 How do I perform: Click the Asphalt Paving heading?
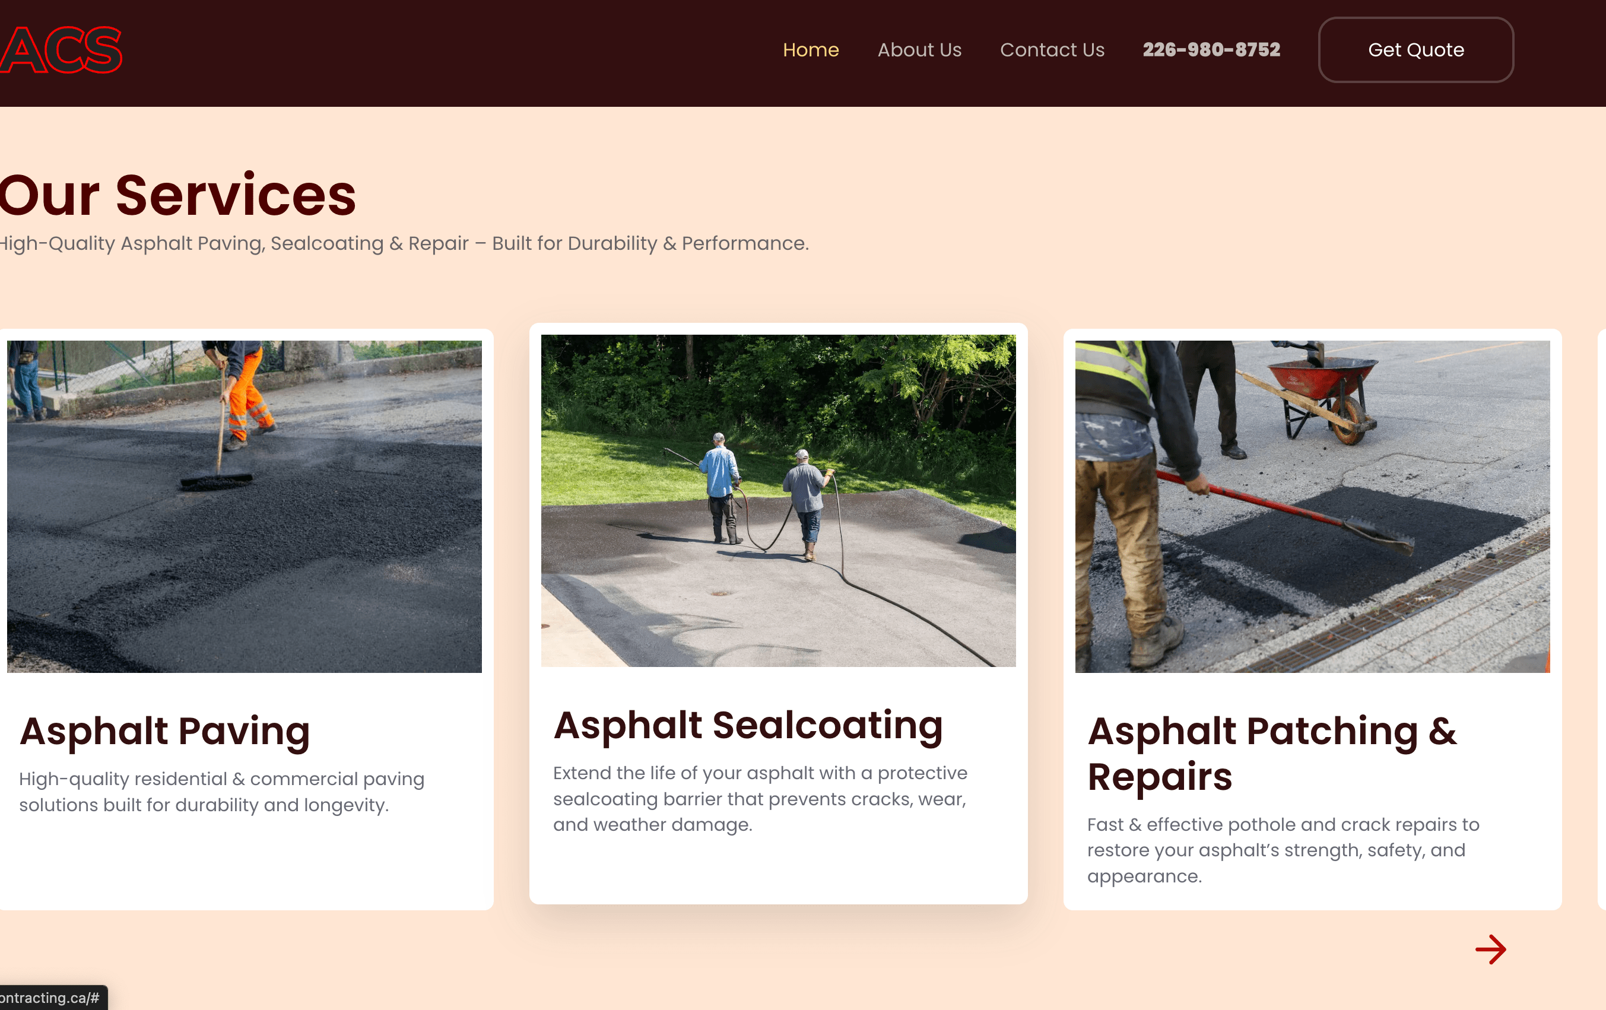164,731
